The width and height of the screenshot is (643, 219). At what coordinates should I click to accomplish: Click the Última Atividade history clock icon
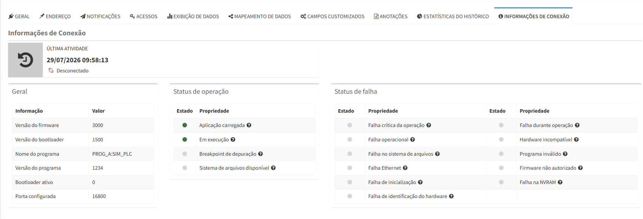point(25,60)
